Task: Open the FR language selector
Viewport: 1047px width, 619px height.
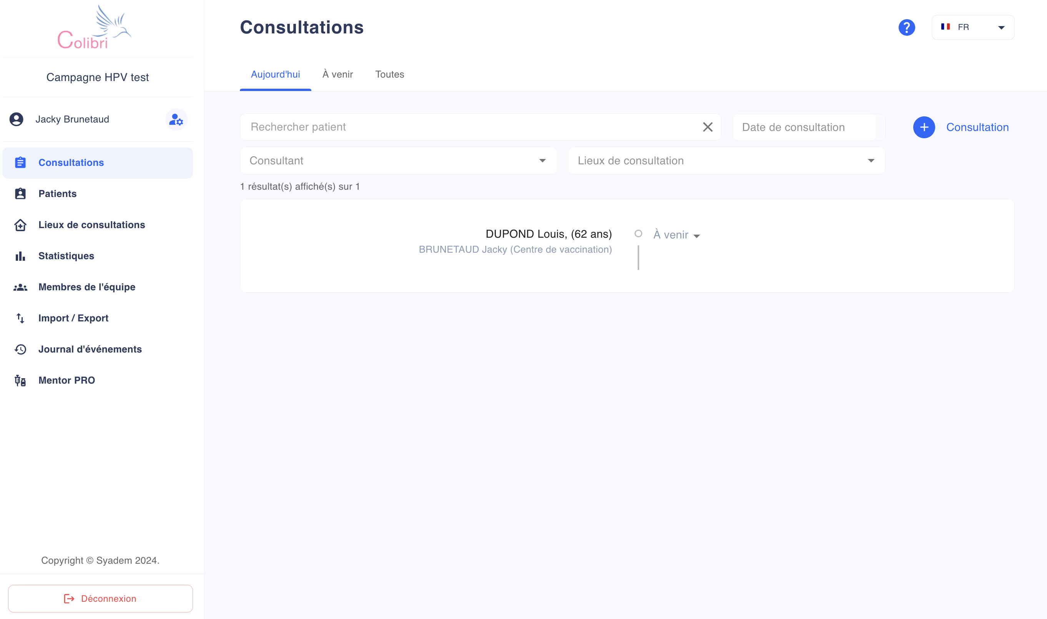Action: (973, 28)
